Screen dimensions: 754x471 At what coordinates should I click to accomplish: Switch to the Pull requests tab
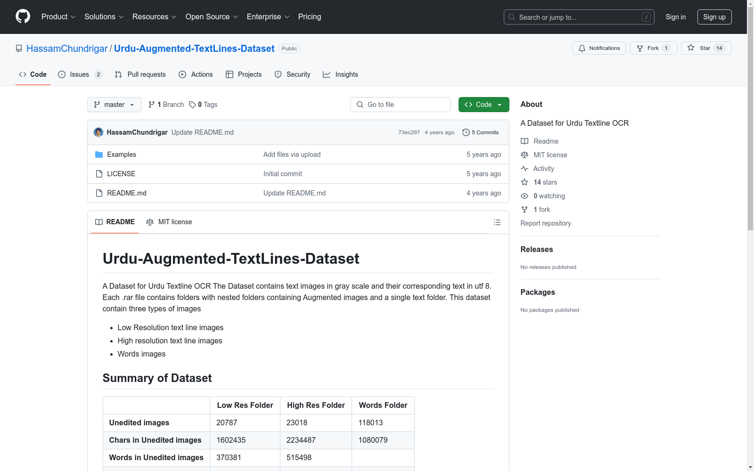[140, 74]
